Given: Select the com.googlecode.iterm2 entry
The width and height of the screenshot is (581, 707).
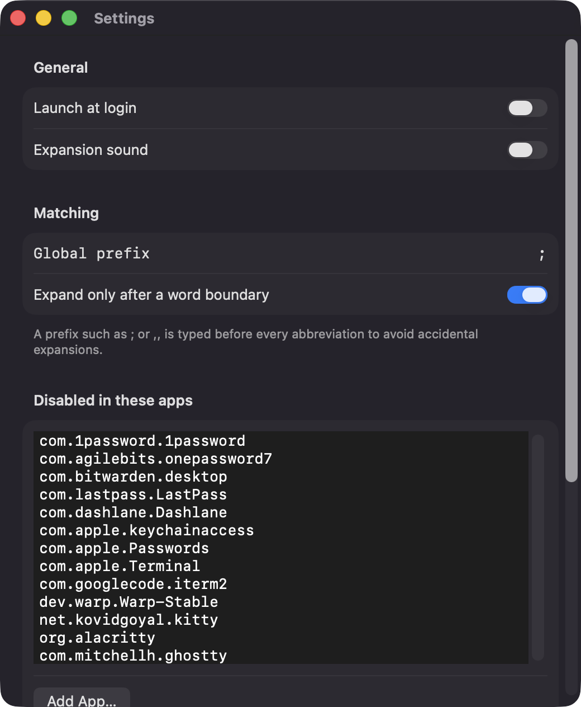Looking at the screenshot, I should pyautogui.click(x=134, y=584).
